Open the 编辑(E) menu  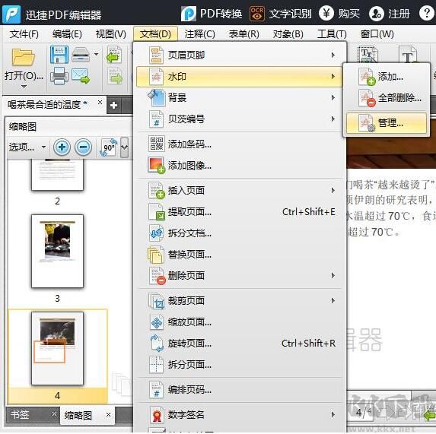tap(67, 34)
